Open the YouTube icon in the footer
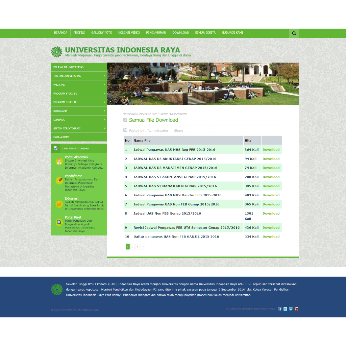 coord(296,309)
